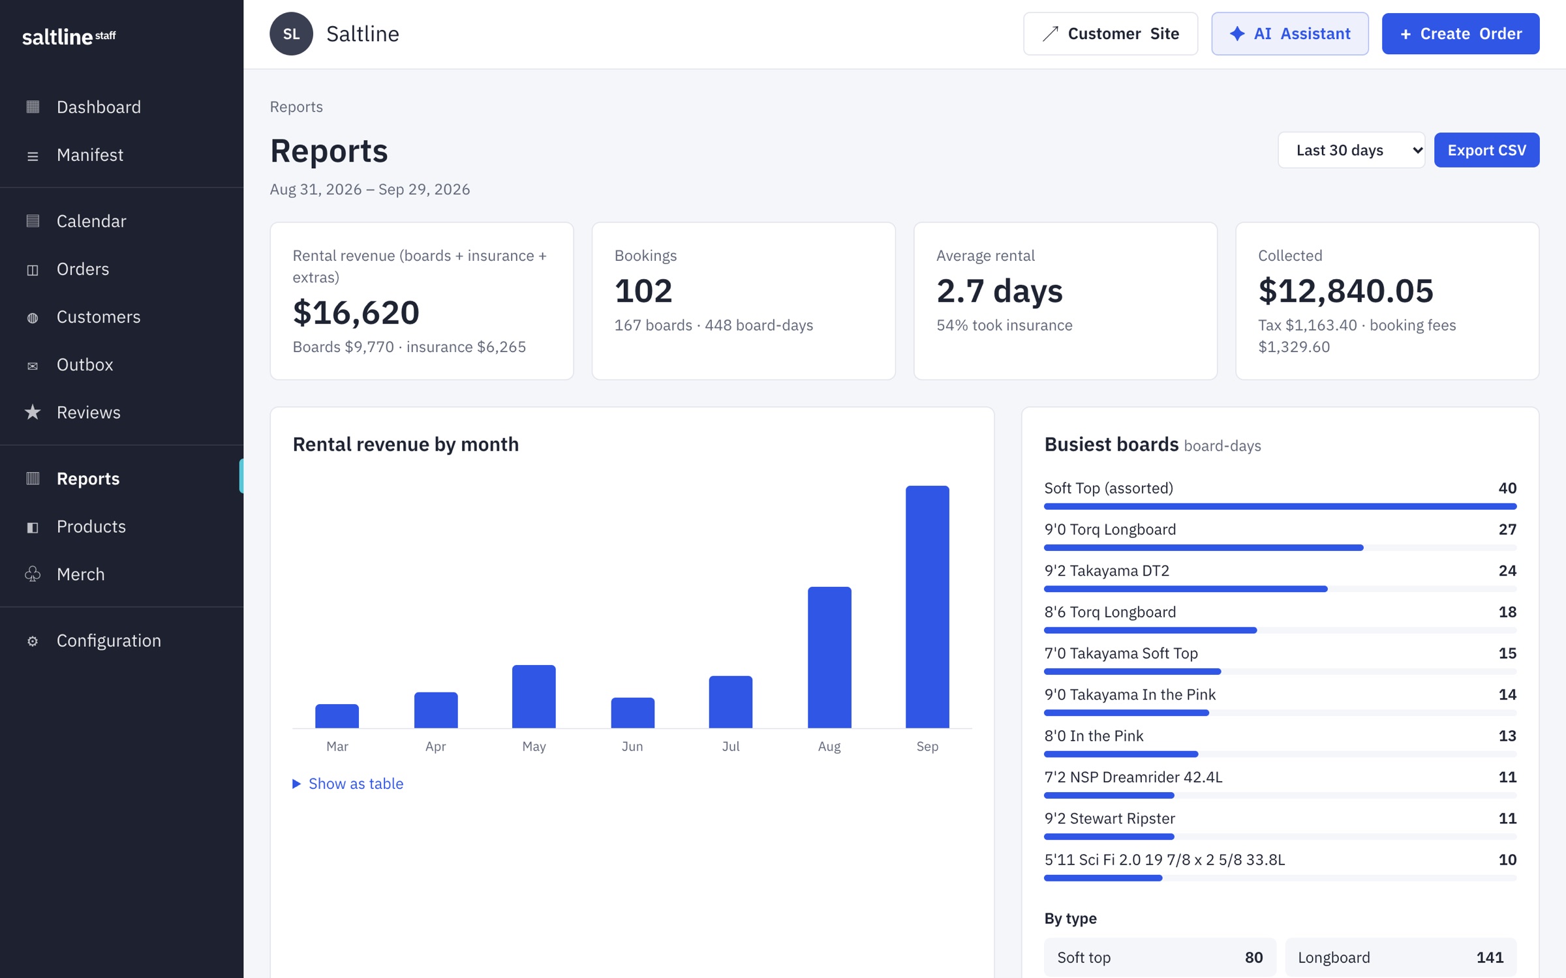Click the Manifest list icon
The height and width of the screenshot is (978, 1566).
coord(33,155)
